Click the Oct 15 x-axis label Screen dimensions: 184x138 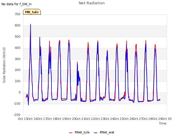point(23,119)
